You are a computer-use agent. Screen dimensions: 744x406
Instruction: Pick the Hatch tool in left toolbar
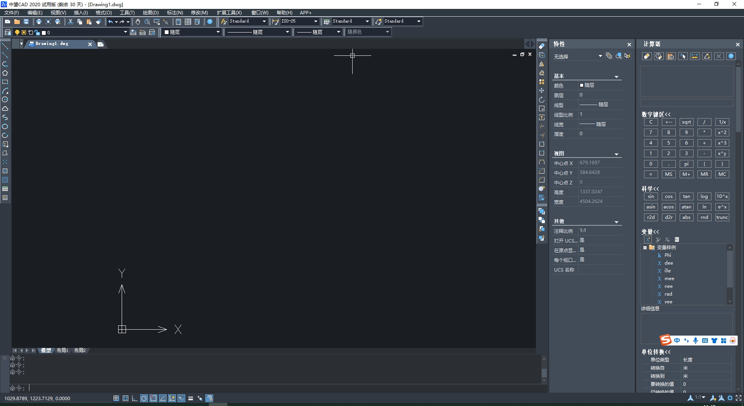pos(5,171)
